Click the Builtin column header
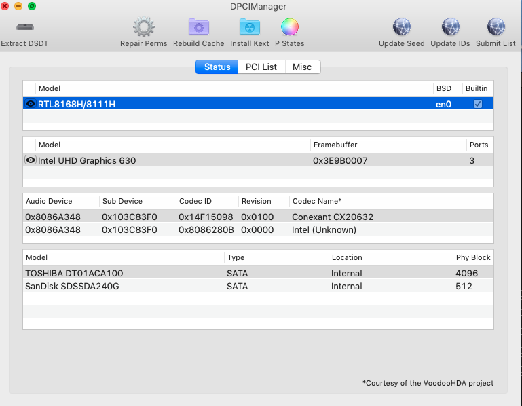Viewport: 522px width, 406px height. 477,88
